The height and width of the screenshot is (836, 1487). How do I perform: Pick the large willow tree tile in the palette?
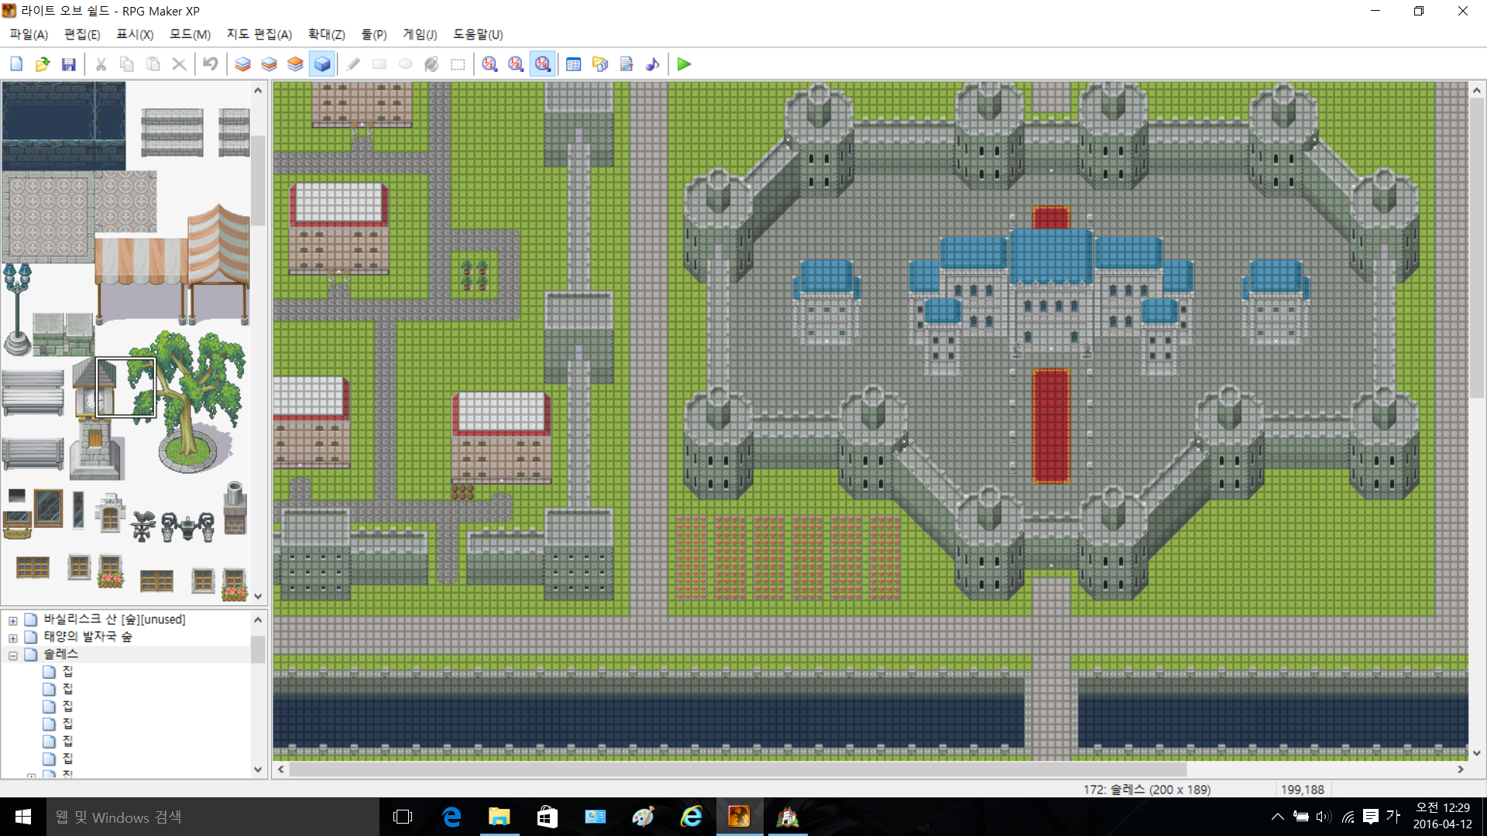[x=186, y=401]
